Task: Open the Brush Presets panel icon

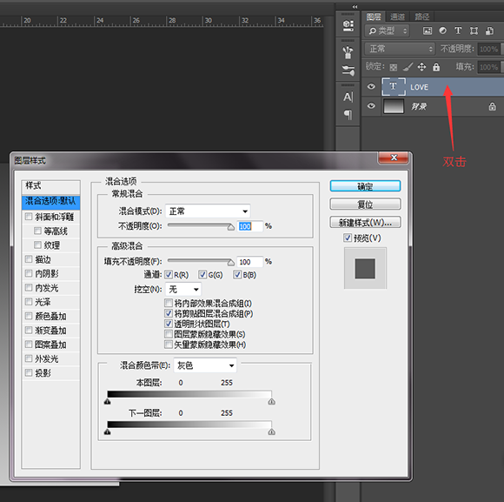Action: [348, 52]
